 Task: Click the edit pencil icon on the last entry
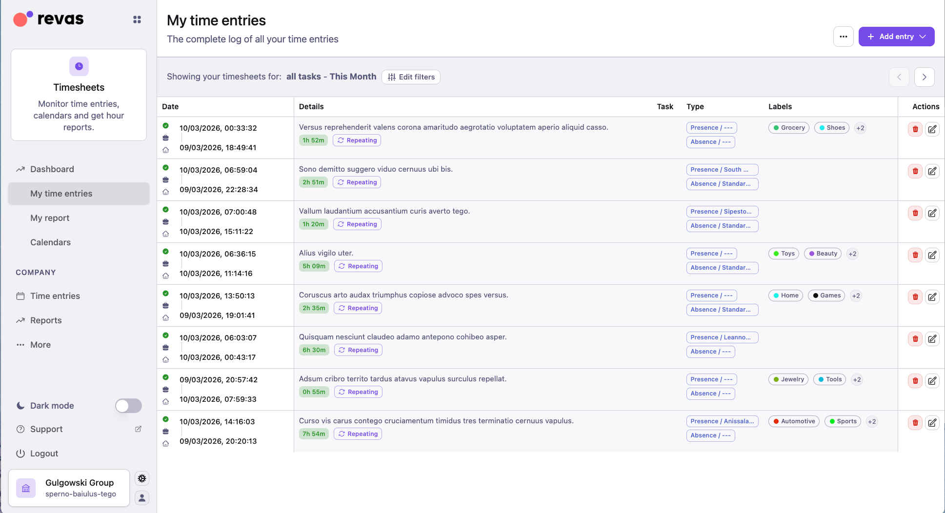click(x=932, y=422)
